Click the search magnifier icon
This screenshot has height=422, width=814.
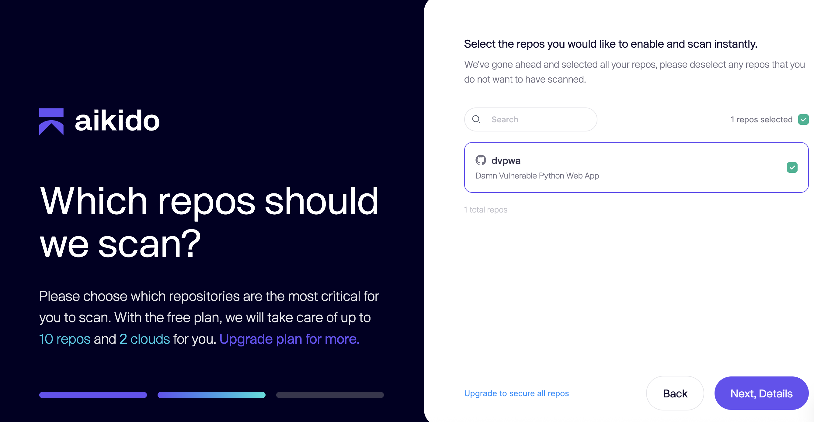coord(476,119)
